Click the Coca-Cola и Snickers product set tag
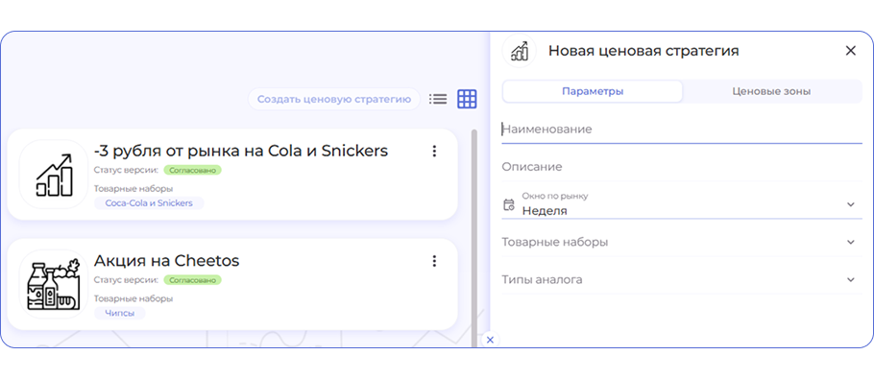 (149, 203)
